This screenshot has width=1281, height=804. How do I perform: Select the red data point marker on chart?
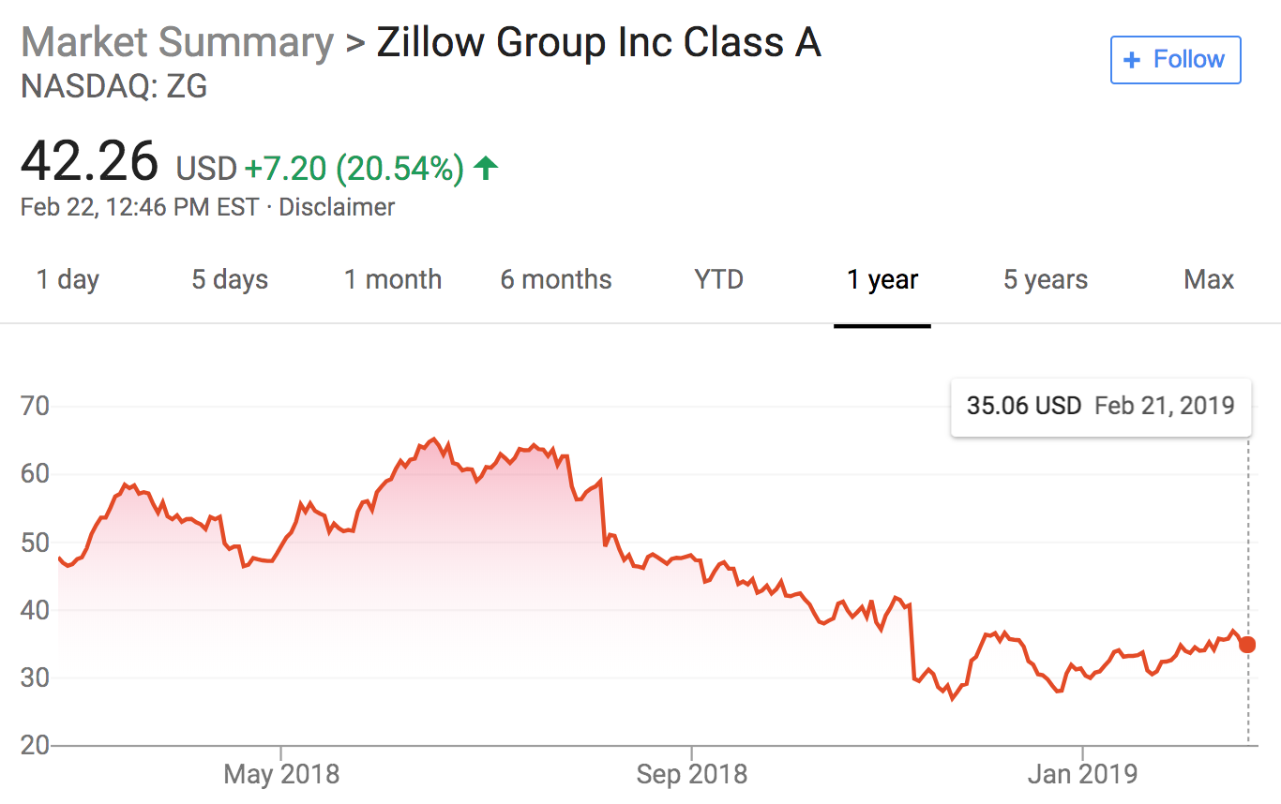1247,645
